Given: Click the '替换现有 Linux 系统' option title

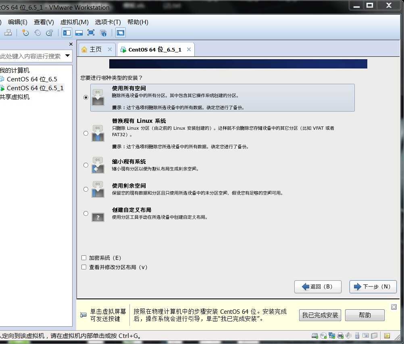Looking at the screenshot, I should (x=139, y=121).
